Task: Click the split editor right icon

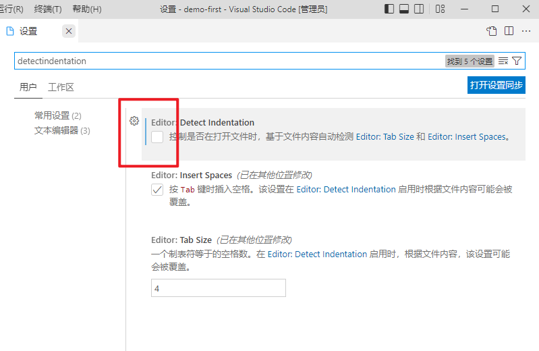Action: click(509, 31)
